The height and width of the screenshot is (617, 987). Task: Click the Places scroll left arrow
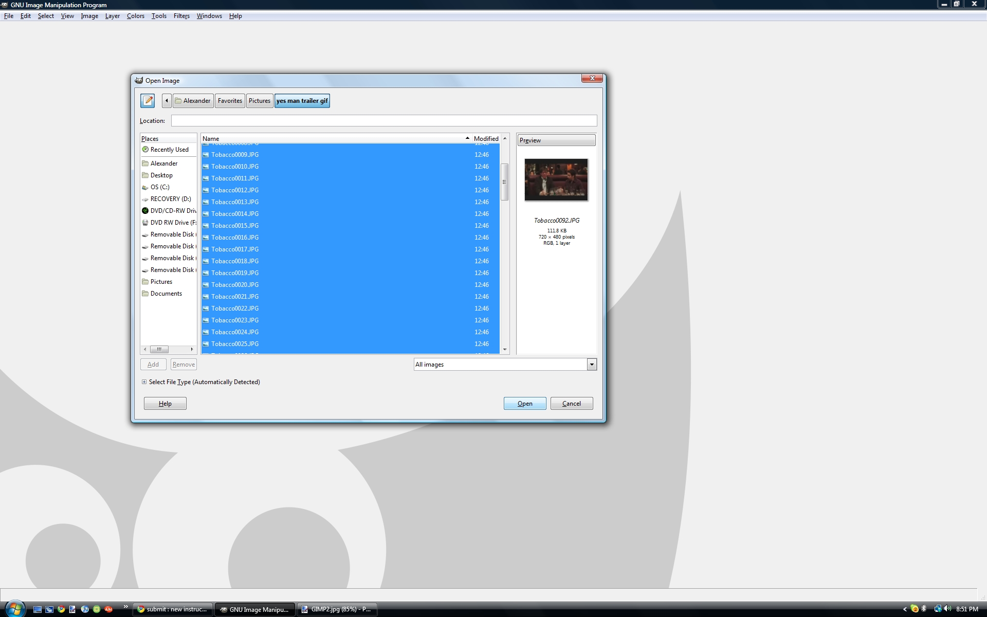[x=145, y=349]
